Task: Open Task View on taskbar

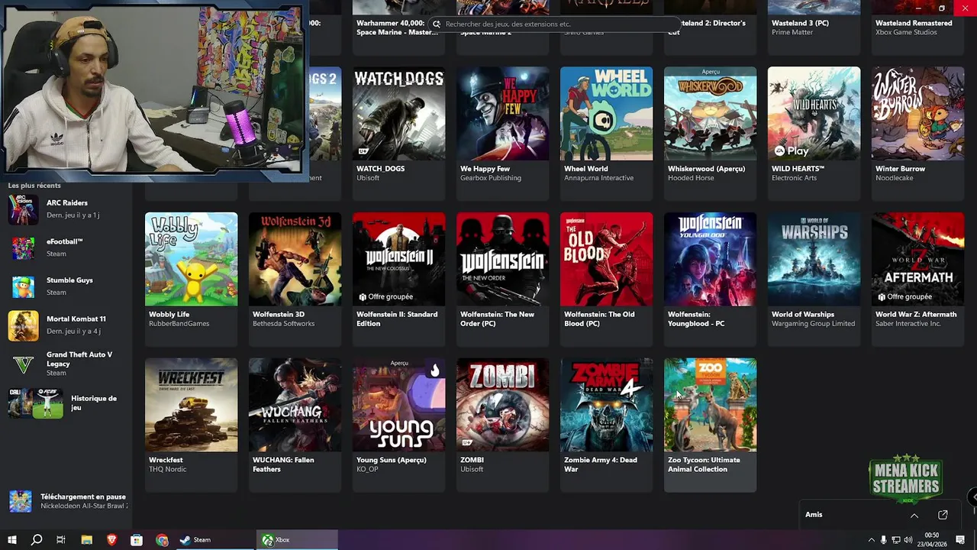Action: 61,540
